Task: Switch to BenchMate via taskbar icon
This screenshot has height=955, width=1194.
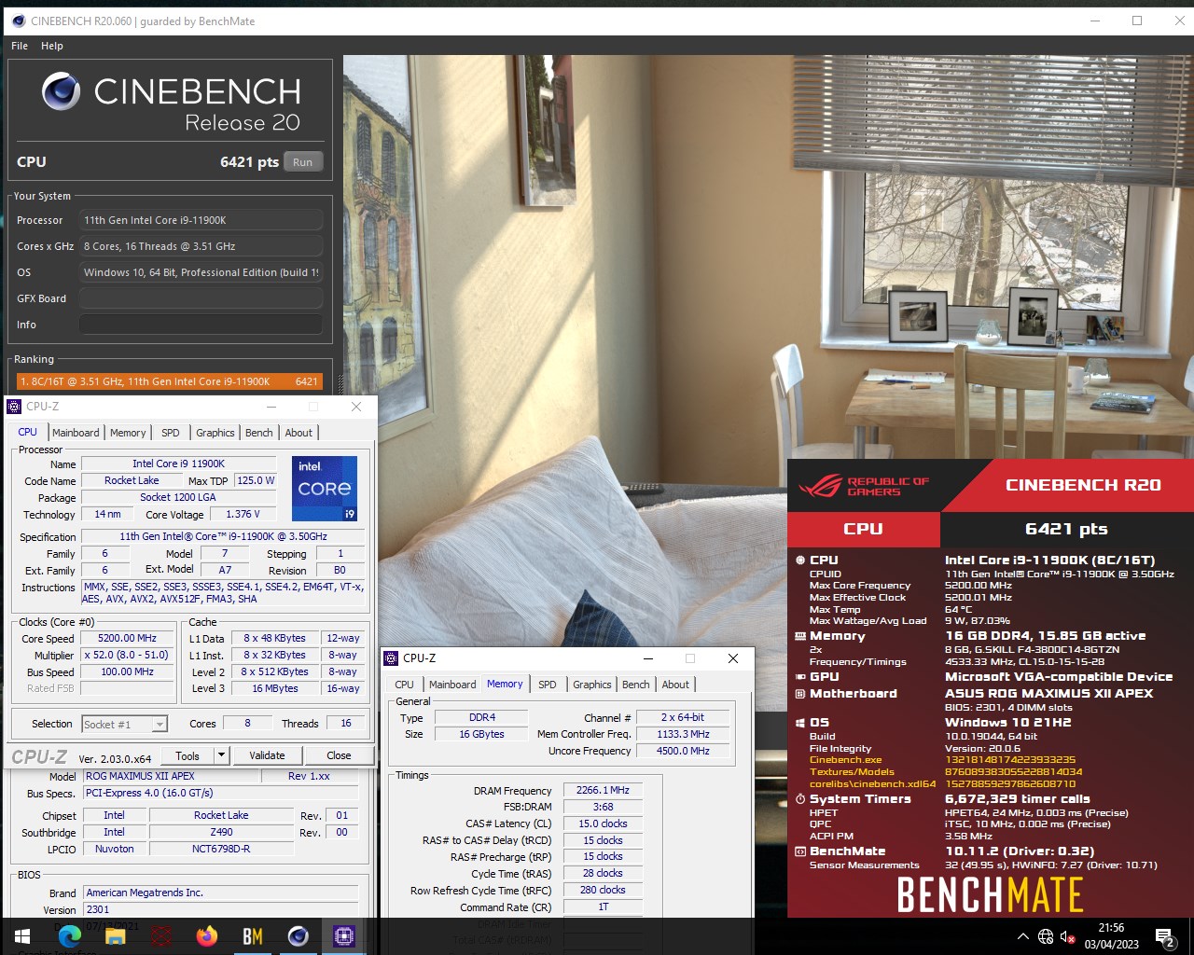Action: tap(253, 936)
